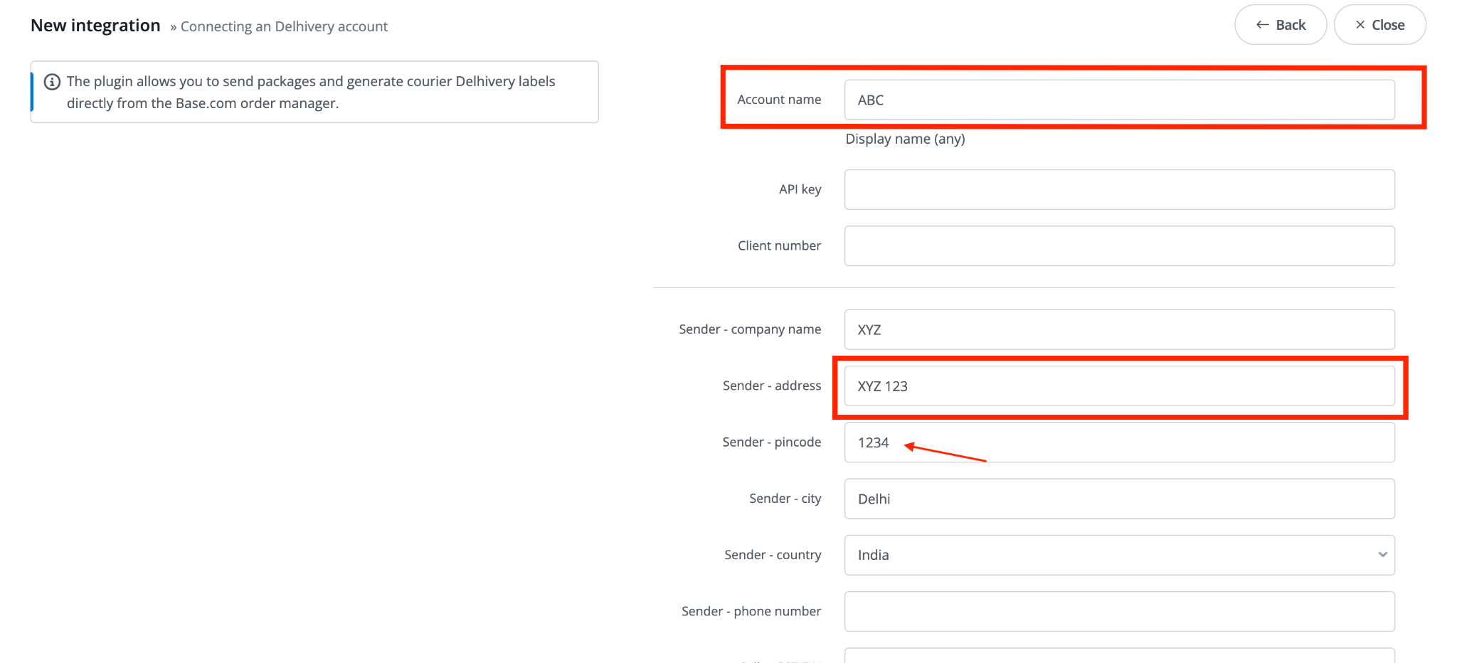Click the Display name (any) hint text
This screenshot has width=1457, height=663.
click(x=905, y=139)
